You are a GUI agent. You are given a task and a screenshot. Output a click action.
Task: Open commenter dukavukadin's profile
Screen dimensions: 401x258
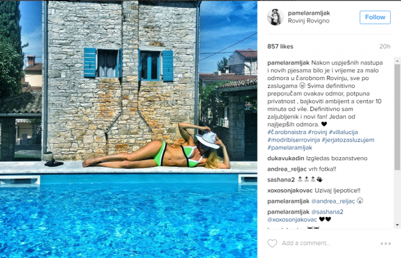click(286, 158)
